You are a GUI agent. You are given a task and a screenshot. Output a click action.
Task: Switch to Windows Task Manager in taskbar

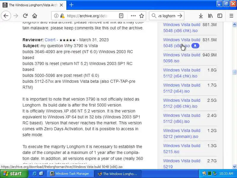coord(70,174)
